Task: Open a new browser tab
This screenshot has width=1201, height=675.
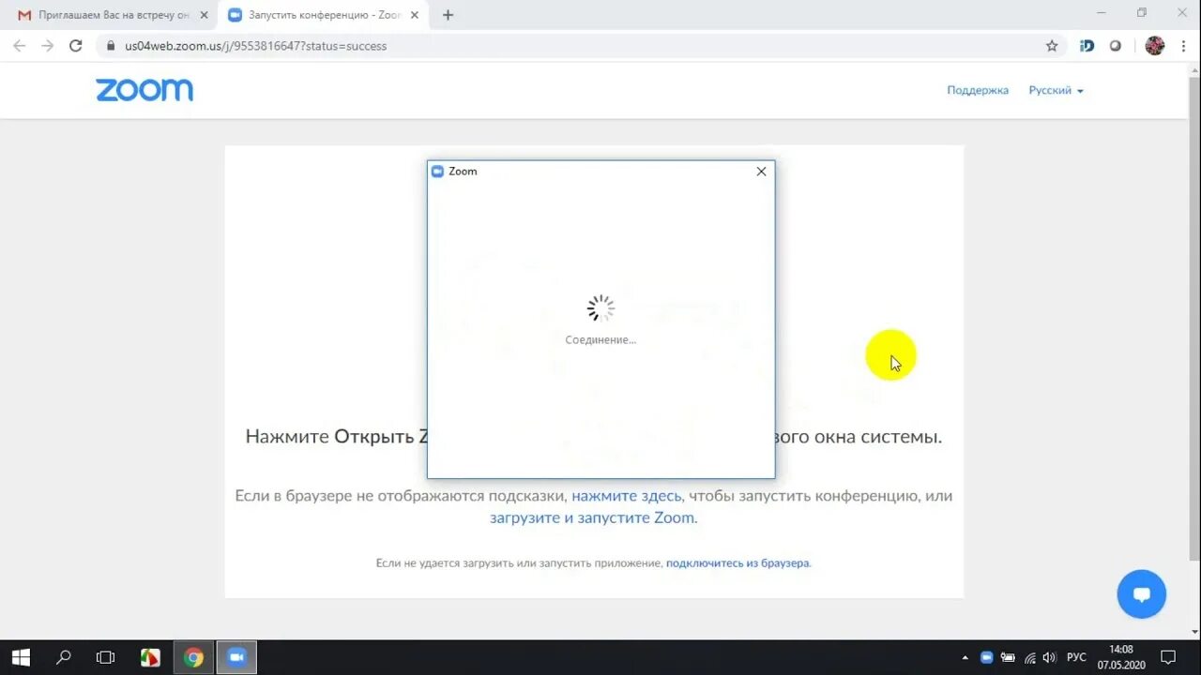Action: point(448,15)
